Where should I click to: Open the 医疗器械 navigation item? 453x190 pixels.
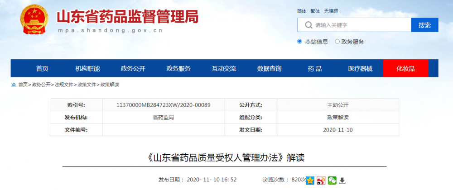coord(360,69)
